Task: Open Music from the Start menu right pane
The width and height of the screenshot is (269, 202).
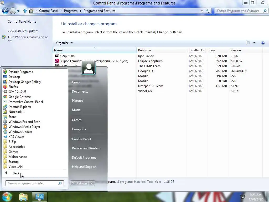Action: coord(76,110)
